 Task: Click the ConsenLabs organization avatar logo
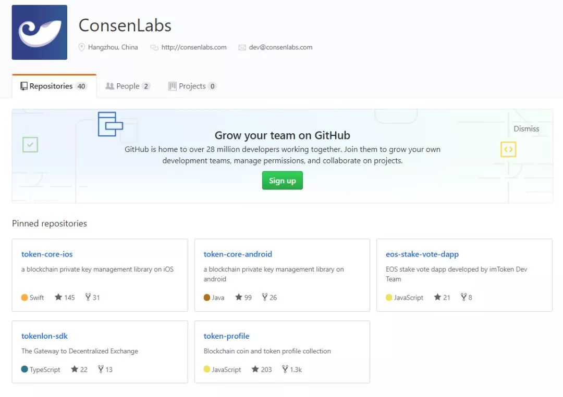(40, 32)
